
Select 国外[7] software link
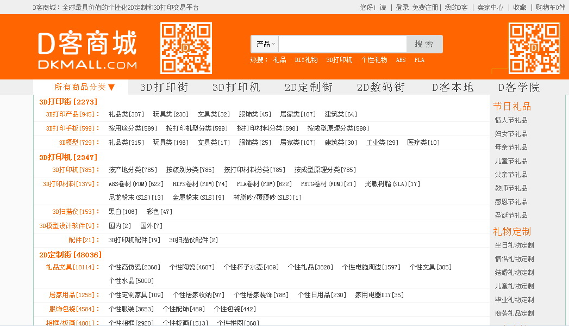pos(151,226)
